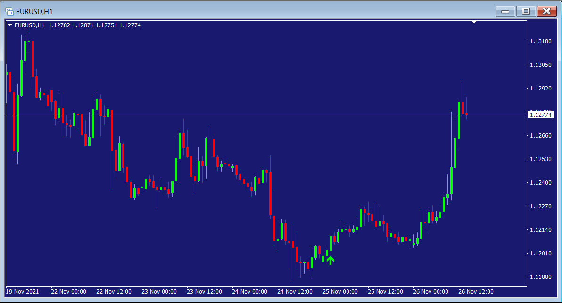The width and height of the screenshot is (562, 303).
Task: Click the OHLC values in chart header
Action: (x=94, y=25)
